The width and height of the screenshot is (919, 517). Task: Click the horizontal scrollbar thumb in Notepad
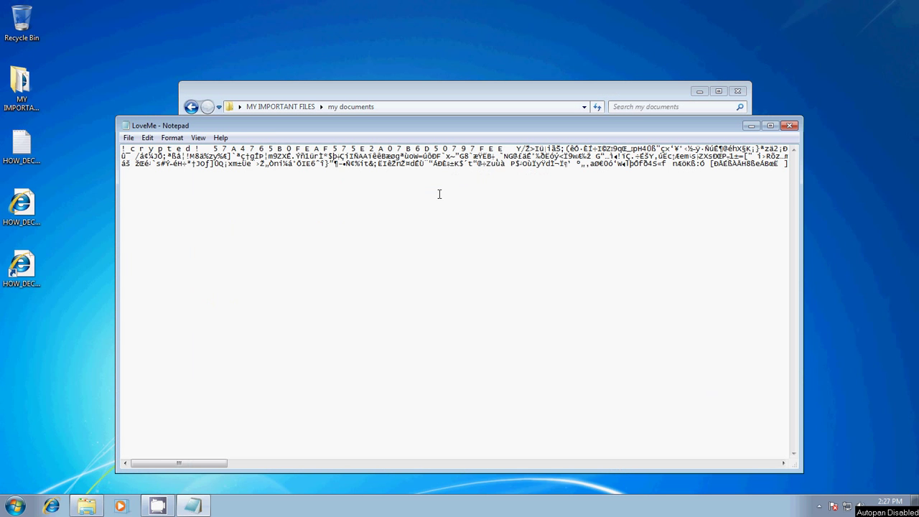tap(179, 463)
